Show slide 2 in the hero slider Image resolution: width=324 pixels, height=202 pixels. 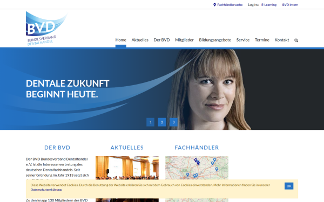162,122
